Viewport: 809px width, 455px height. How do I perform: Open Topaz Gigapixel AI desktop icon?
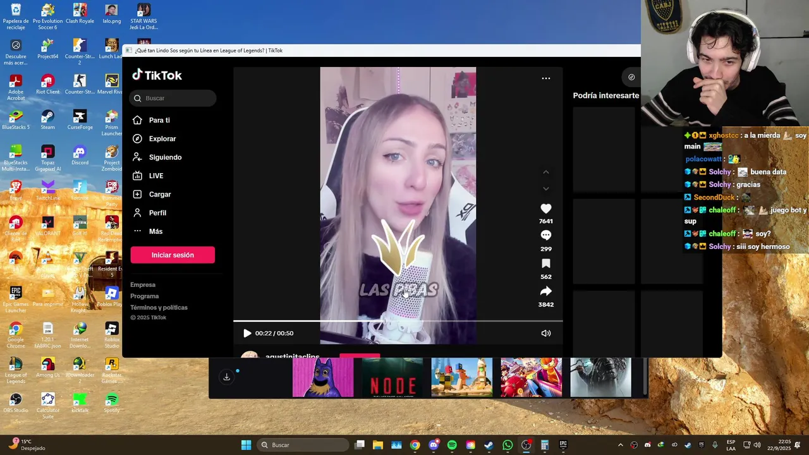[x=48, y=159]
